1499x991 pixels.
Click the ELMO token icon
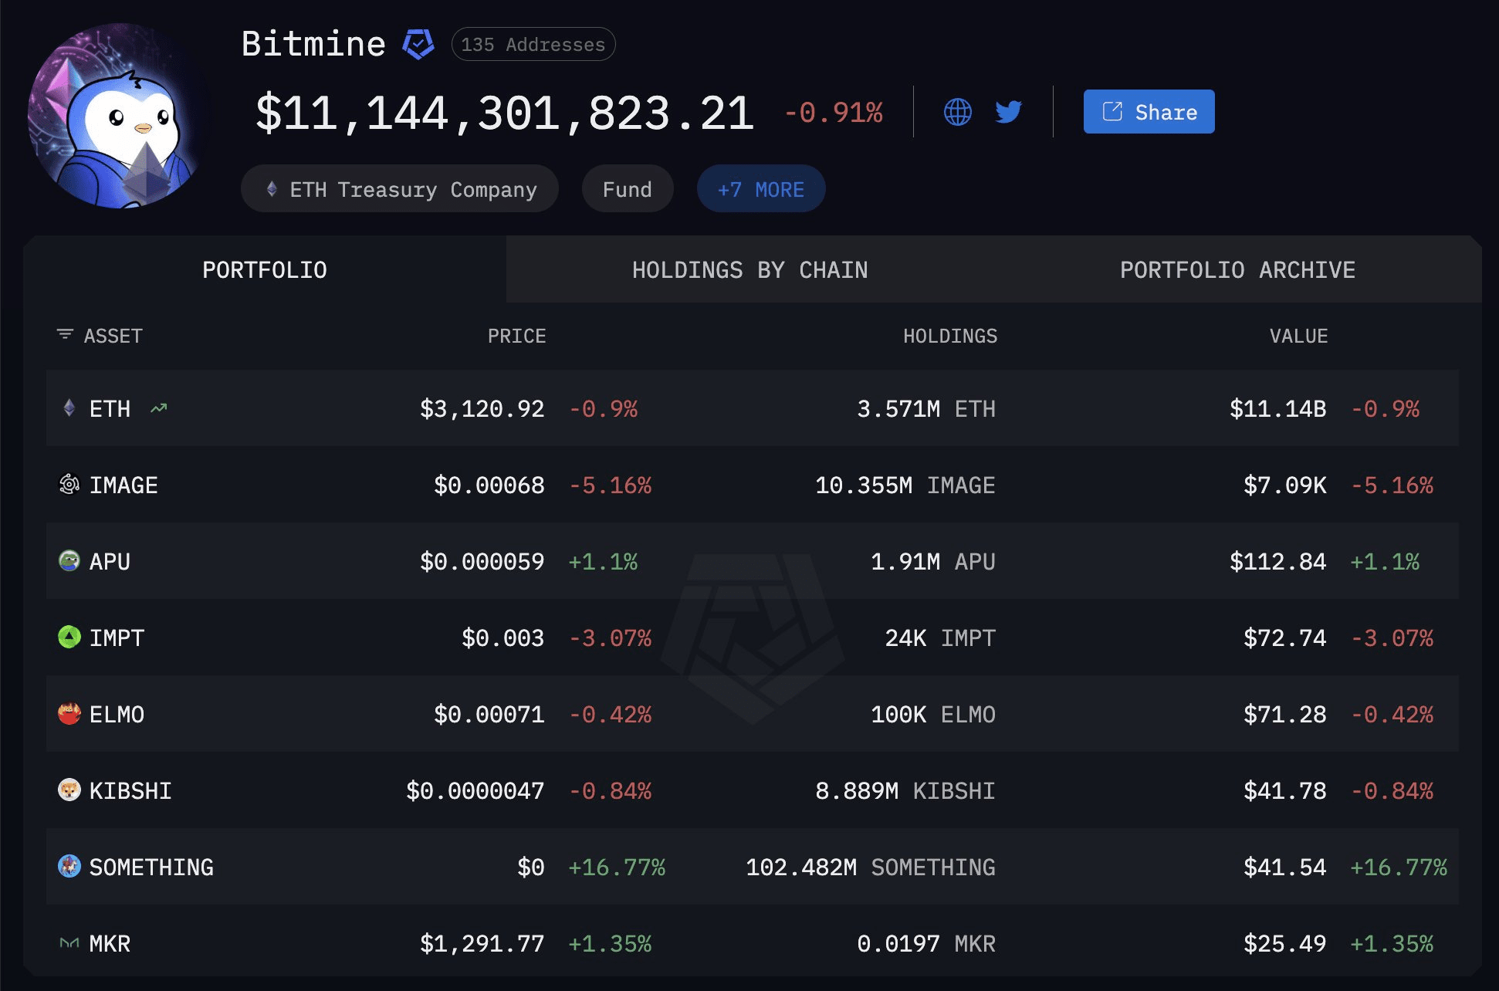pyautogui.click(x=69, y=714)
